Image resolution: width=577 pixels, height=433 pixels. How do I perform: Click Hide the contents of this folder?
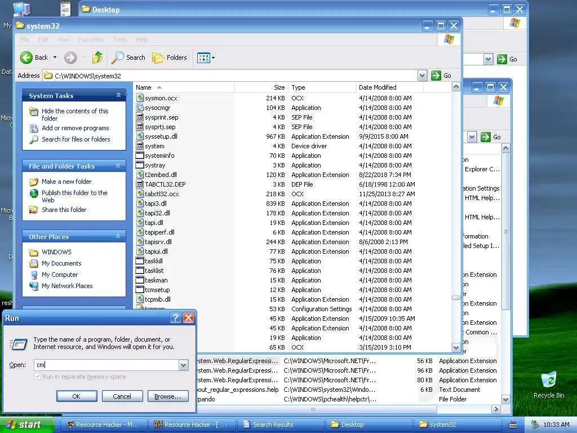(x=75, y=114)
